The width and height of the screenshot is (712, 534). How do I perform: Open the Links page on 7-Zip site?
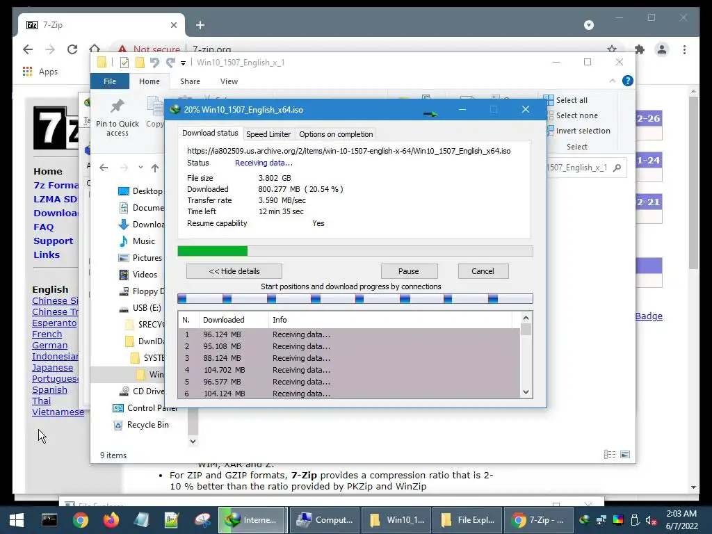(47, 254)
